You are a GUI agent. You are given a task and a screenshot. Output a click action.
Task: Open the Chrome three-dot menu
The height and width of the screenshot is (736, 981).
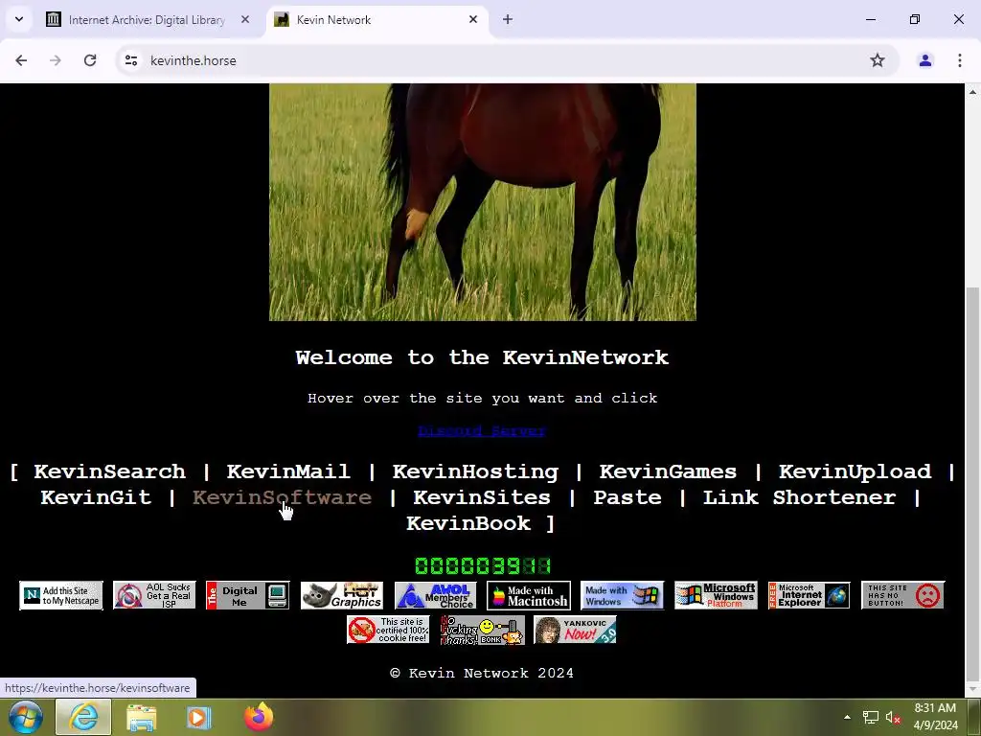point(959,60)
